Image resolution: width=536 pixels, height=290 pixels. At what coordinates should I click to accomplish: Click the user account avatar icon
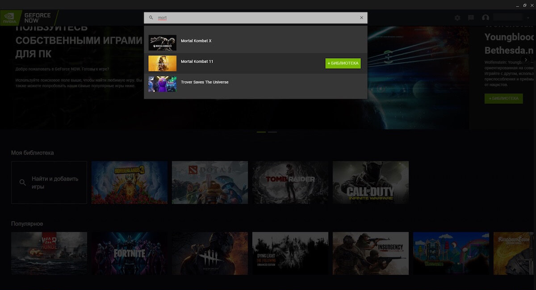tap(486, 18)
